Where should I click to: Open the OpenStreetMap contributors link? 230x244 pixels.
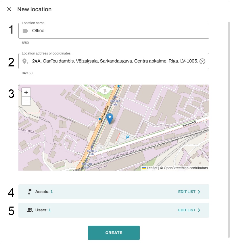[184, 168]
